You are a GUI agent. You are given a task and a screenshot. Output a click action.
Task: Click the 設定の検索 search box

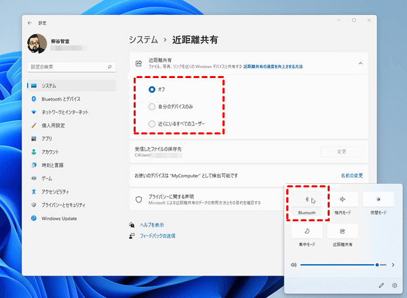click(71, 68)
